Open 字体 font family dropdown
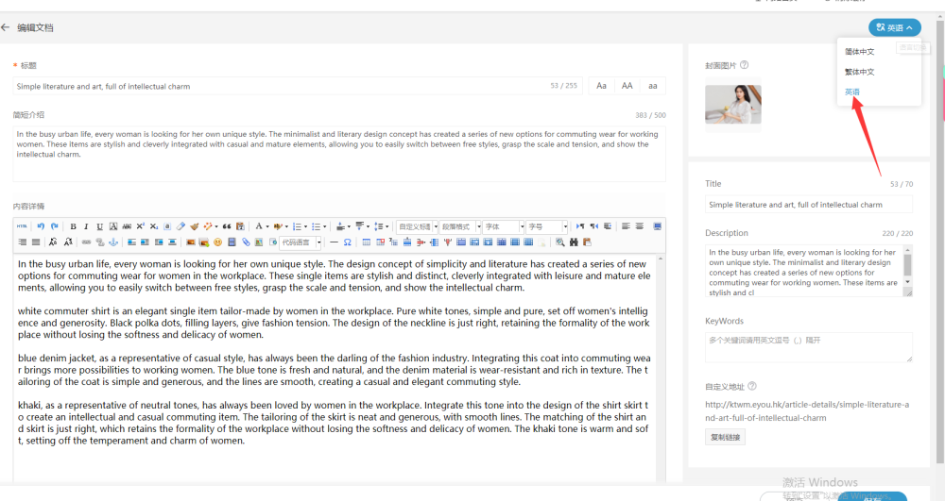The width and height of the screenshot is (945, 501). 504,226
